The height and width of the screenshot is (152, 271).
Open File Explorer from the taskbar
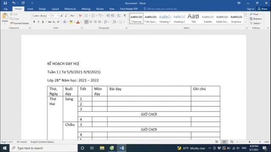tap(102, 148)
